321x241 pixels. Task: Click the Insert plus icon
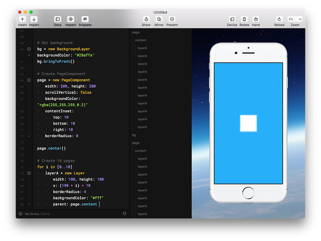(22, 19)
